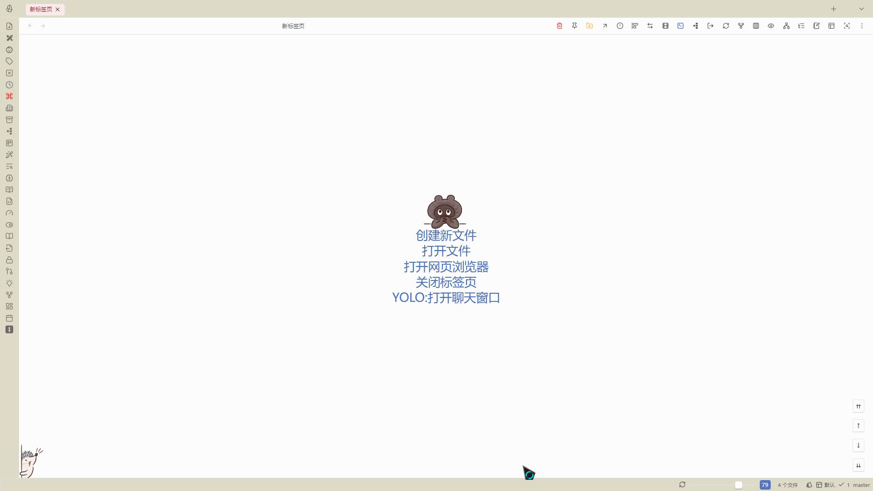Click the raccoon mascot image
The image size is (873, 491).
445,211
